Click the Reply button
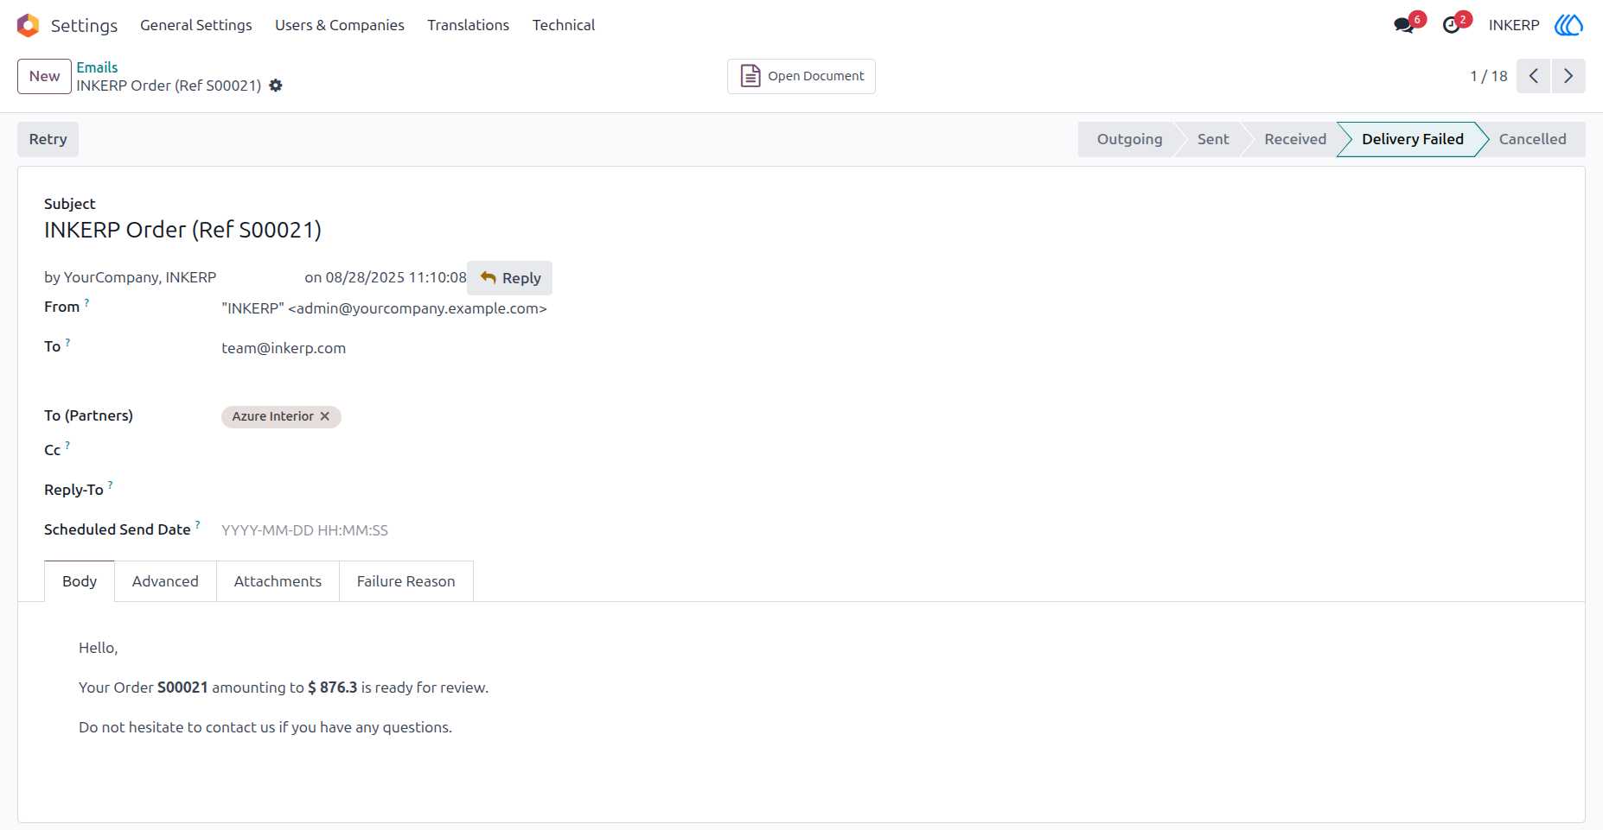 click(x=510, y=278)
